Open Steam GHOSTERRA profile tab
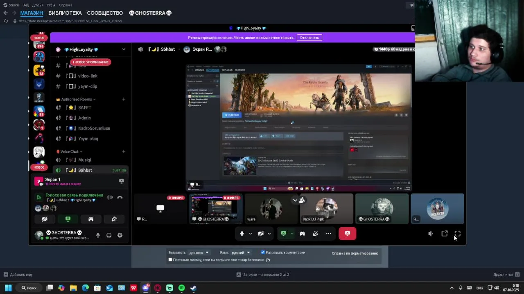Screen dimensions: 524x294 pos(150,13)
